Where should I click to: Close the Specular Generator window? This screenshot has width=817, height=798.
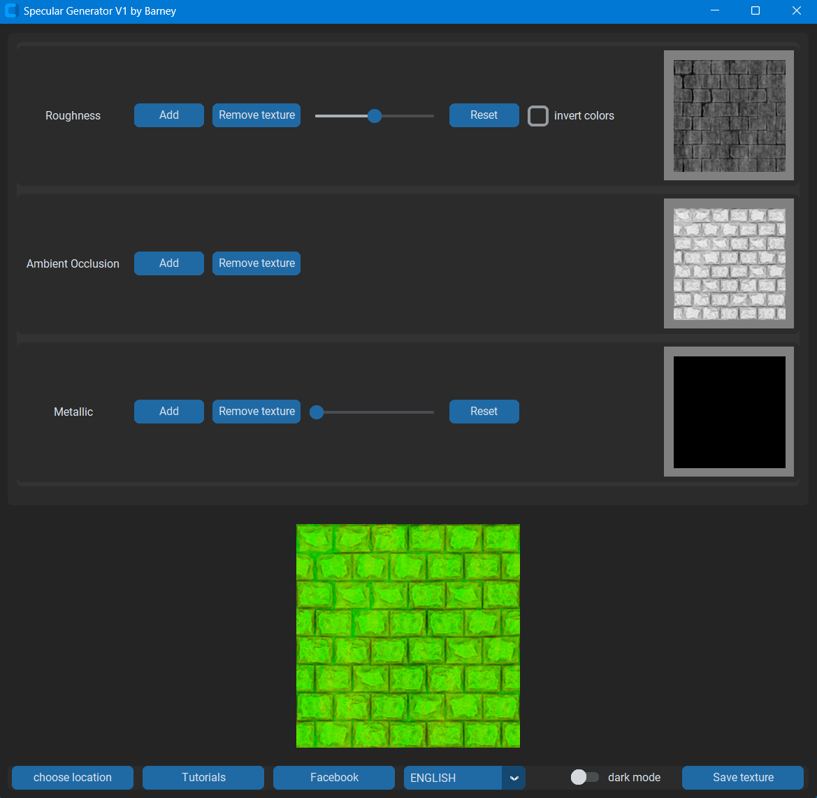click(796, 11)
